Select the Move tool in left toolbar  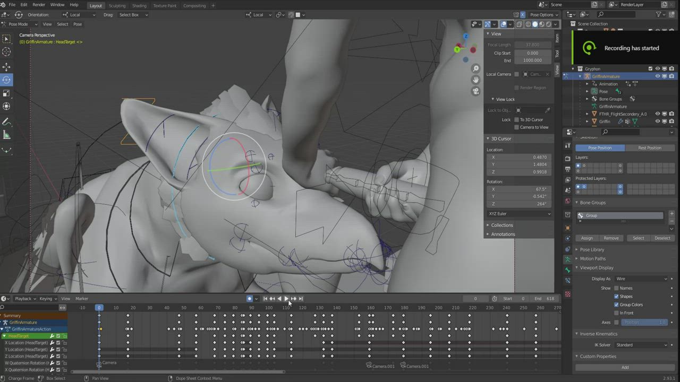[6, 67]
